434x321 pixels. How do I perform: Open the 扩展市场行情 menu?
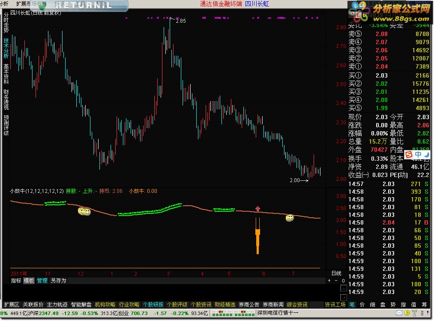(x=31, y=3)
